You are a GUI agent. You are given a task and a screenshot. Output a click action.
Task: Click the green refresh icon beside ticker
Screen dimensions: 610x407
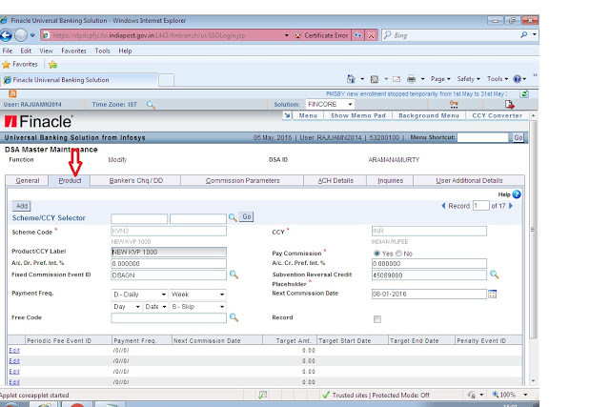[x=524, y=93]
